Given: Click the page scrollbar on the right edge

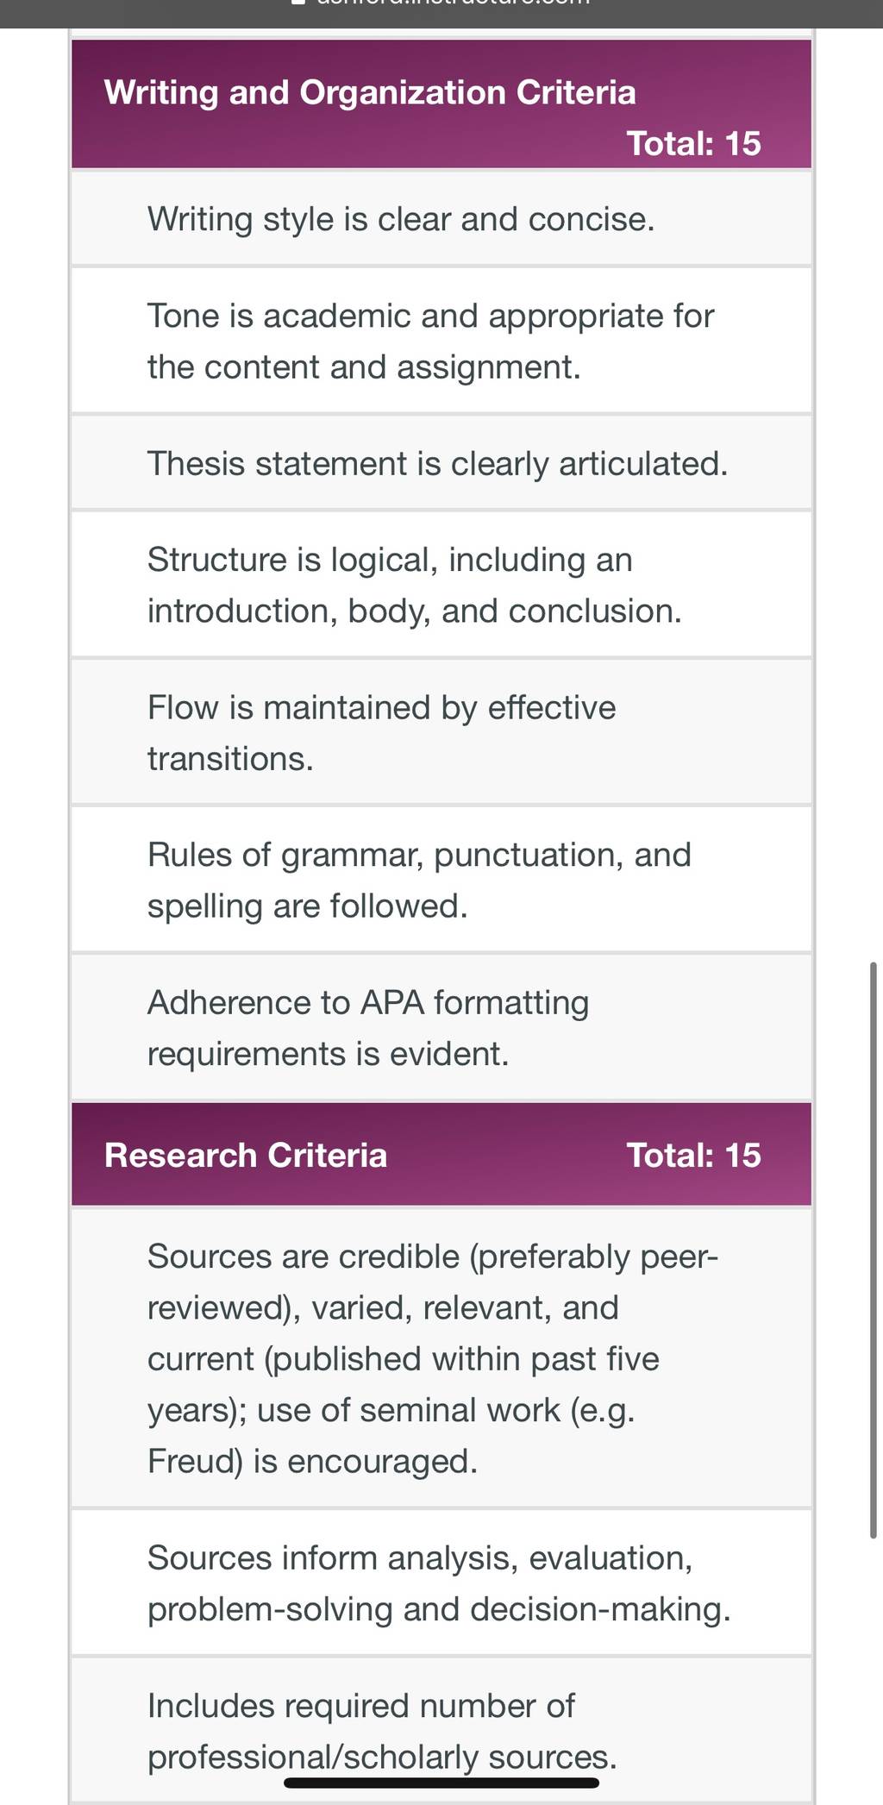Looking at the screenshot, I should [874, 1250].
